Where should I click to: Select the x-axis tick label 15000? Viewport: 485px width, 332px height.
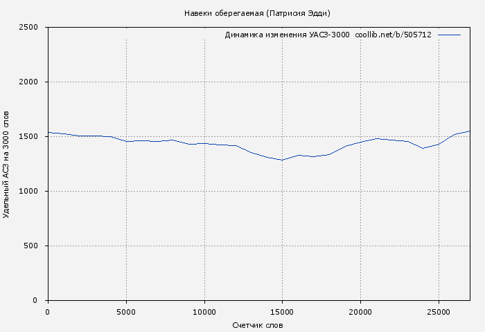[282, 312]
